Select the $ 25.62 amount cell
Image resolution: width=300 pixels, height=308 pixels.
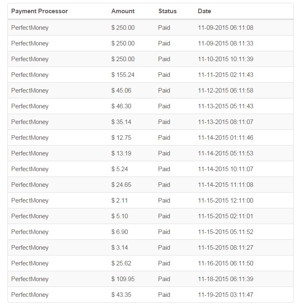pos(121,263)
